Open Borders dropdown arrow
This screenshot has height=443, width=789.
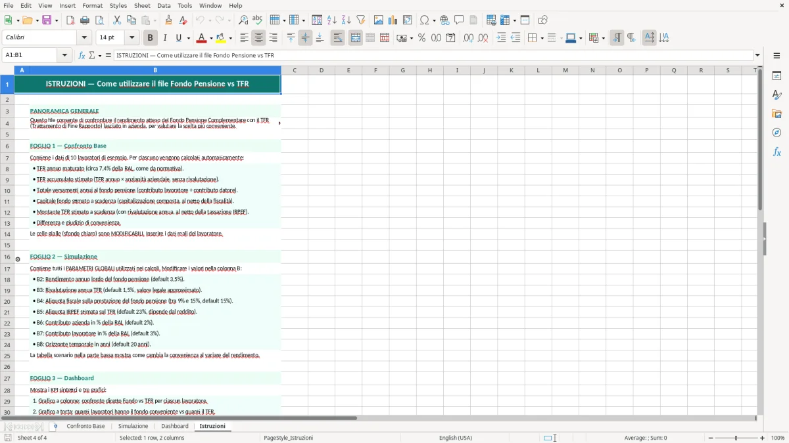(x=541, y=38)
